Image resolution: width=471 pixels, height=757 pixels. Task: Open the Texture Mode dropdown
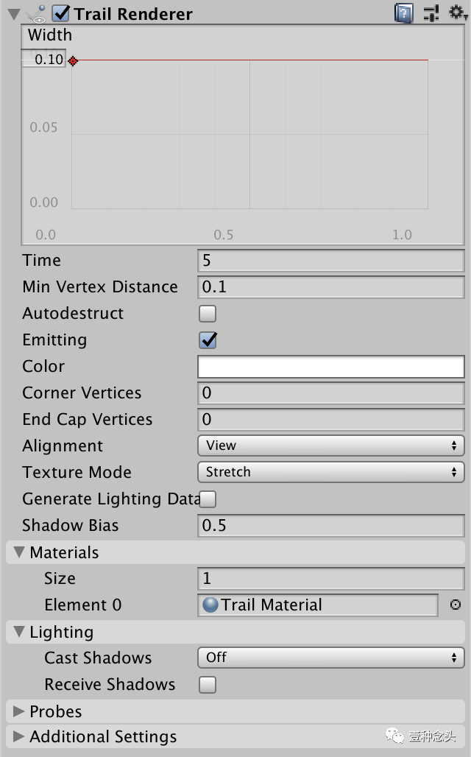(x=330, y=472)
